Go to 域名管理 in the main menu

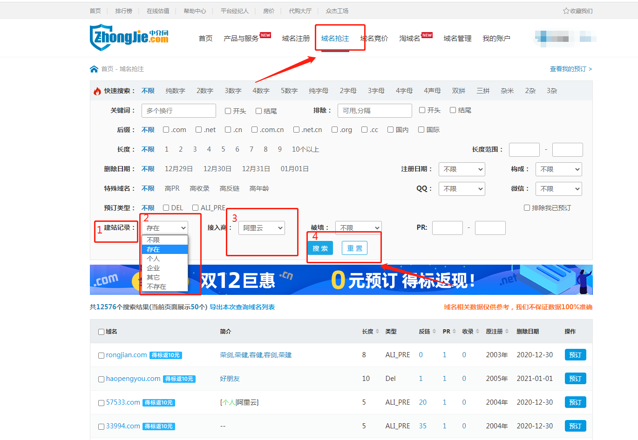click(457, 39)
